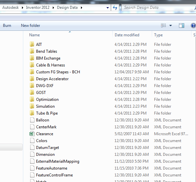Sort by Name column header
The height and width of the screenshot is (182, 196).
34,35
